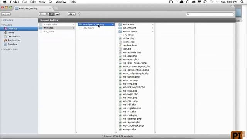247x139 pixels.
Task: Select the license.txt file
Action: click(129, 42)
